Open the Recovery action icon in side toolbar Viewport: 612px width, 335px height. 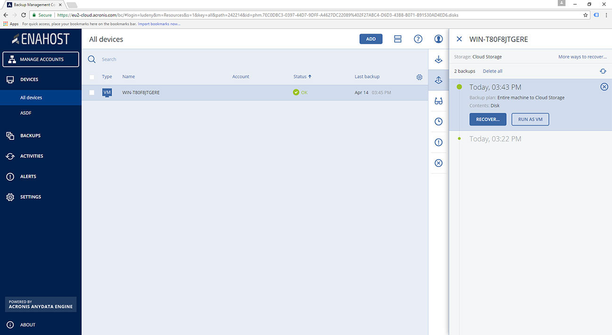[438, 80]
